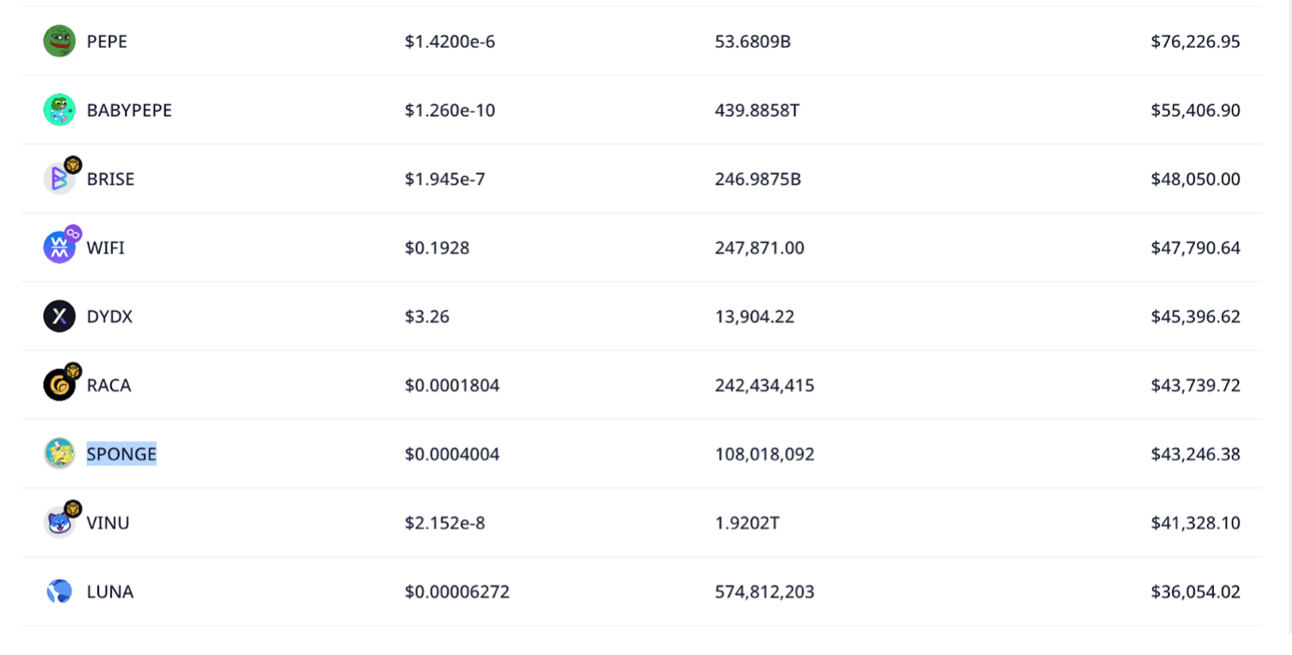Viewport: 1292px width, 655px height.
Task: Click the vertical scrollbar on right edge
Action: 1289,327
